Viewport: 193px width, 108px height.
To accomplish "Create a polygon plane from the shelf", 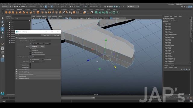I will 20,12.
